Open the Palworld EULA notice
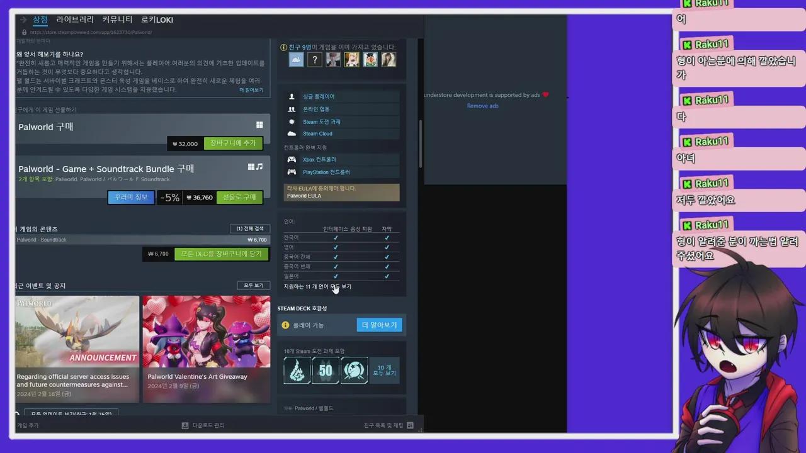 pyautogui.click(x=342, y=192)
